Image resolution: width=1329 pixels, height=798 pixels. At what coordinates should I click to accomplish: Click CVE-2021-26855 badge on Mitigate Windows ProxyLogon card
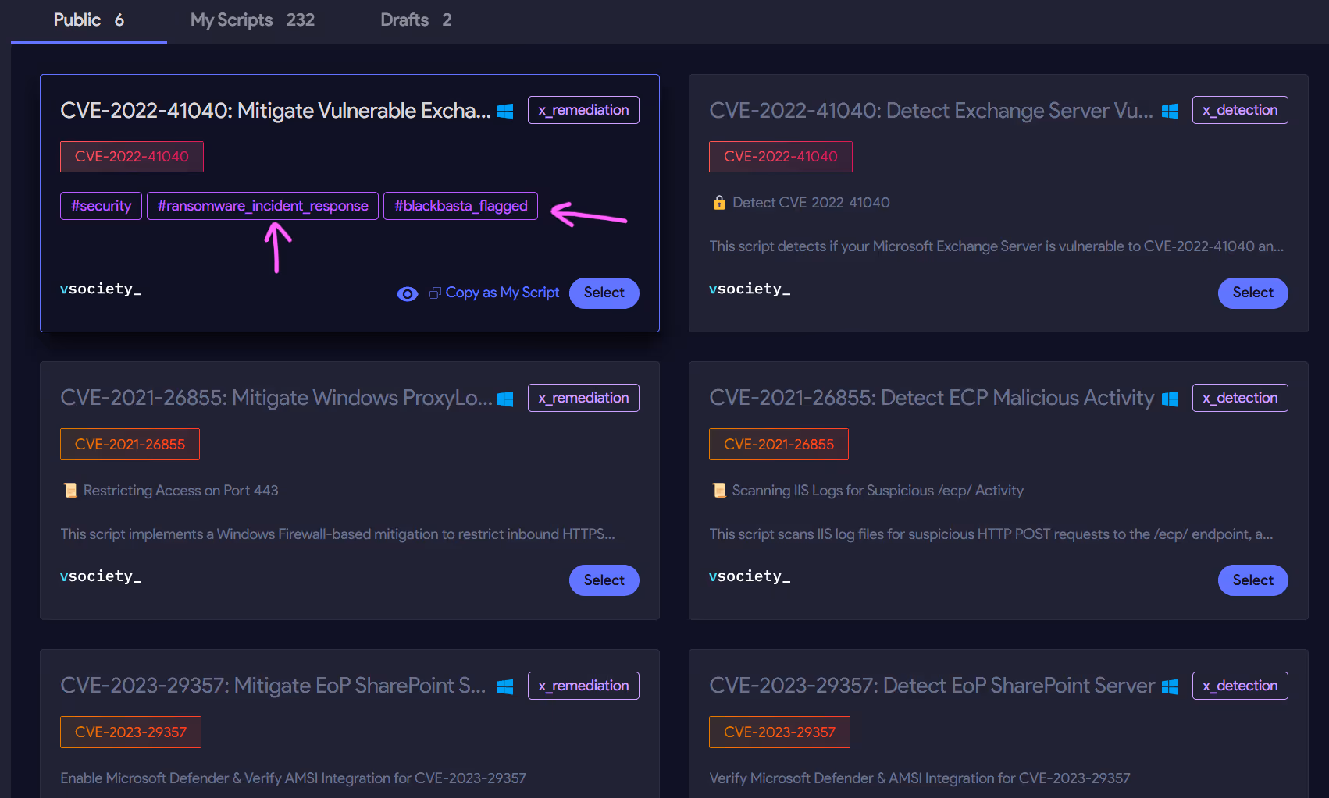tap(130, 445)
